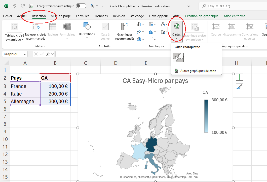Open the statistic chart dropdown

152,32
